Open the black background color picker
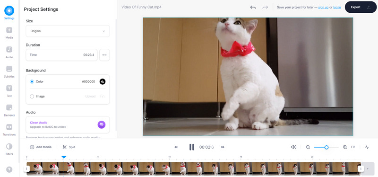The height and width of the screenshot is (177, 378). [103, 81]
